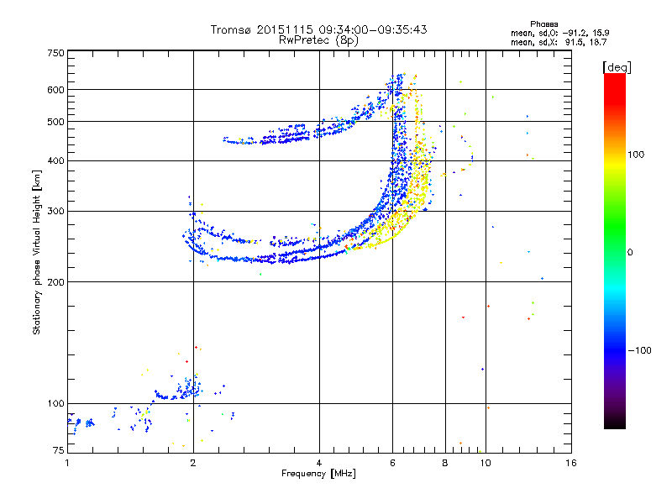
Task: Click the 300 y-axis tick label
Action: pyautogui.click(x=55, y=211)
